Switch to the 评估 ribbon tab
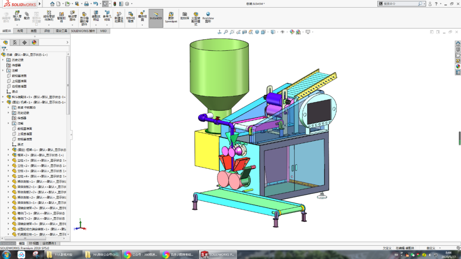461x259 pixels. coord(47,31)
